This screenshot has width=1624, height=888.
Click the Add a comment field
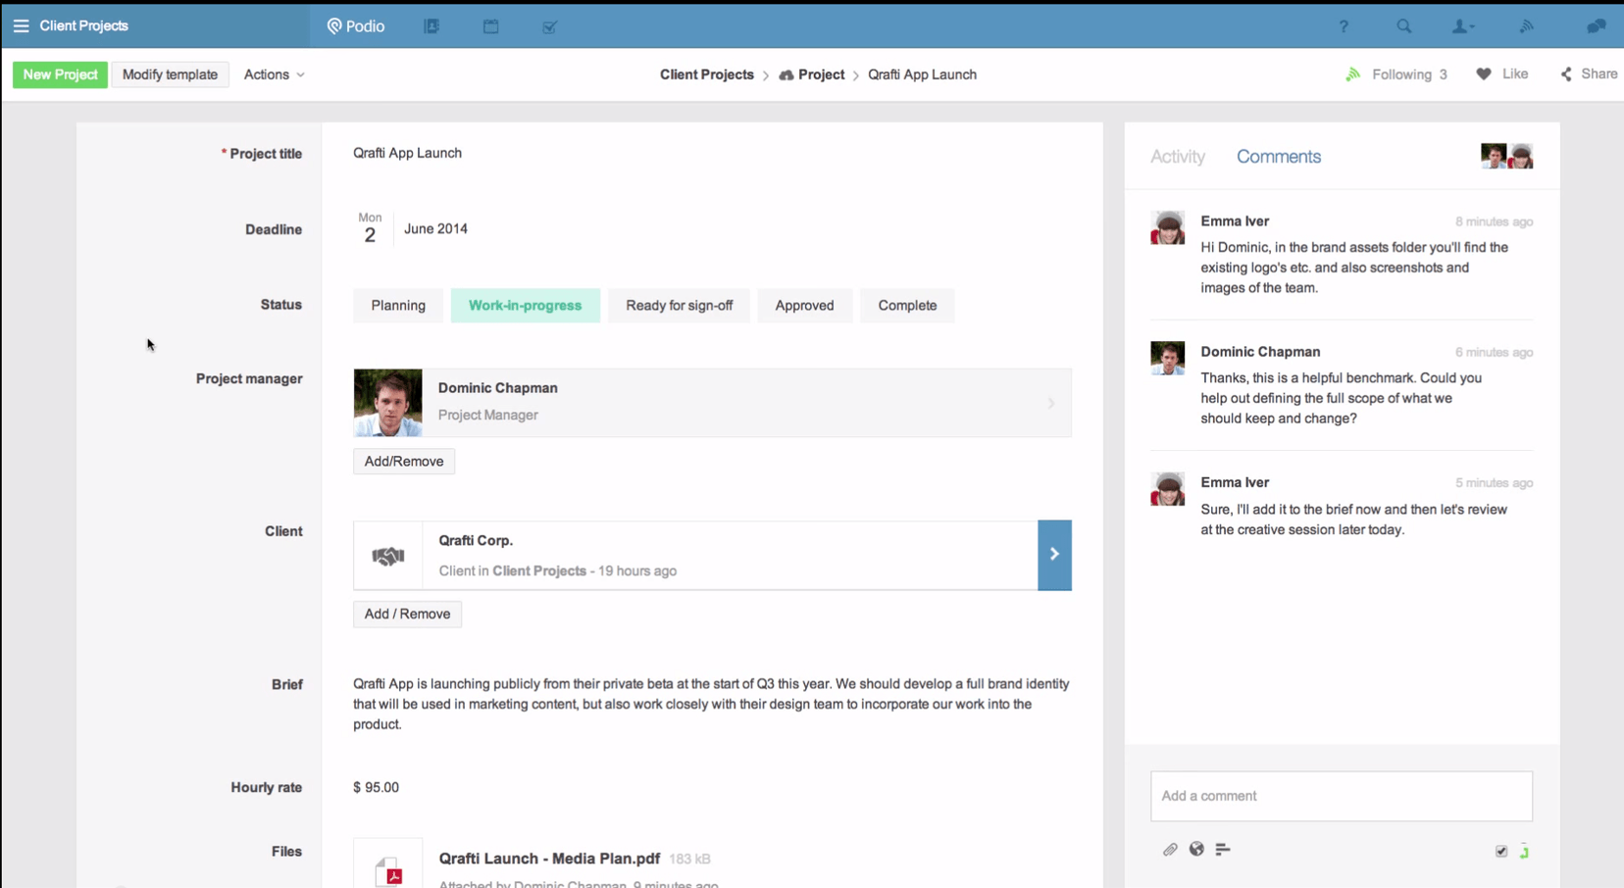point(1341,796)
